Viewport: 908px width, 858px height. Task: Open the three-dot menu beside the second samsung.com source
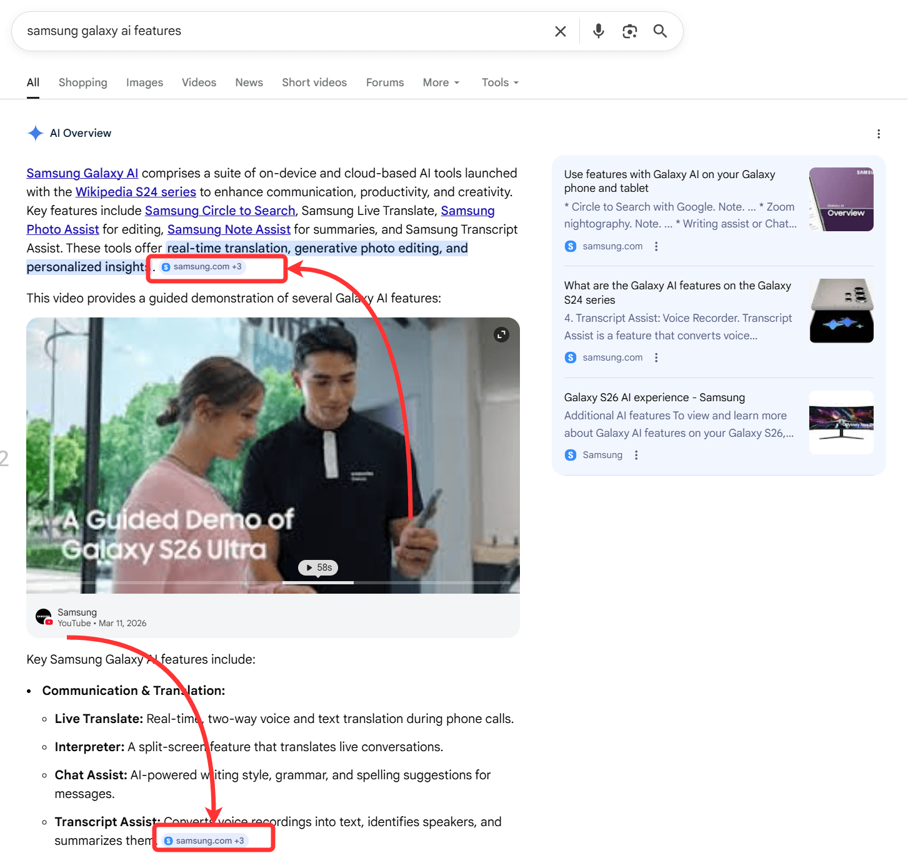[x=656, y=357]
